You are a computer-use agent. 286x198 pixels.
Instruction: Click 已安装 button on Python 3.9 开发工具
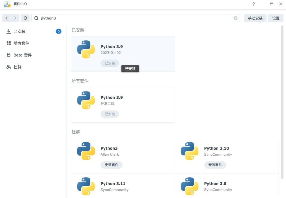(x=110, y=114)
